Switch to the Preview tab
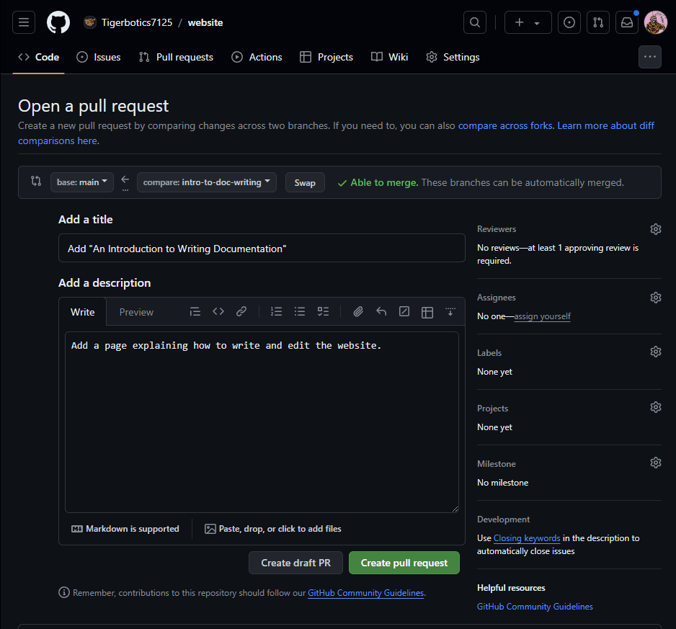Screen dimensions: 676x629 (x=136, y=312)
